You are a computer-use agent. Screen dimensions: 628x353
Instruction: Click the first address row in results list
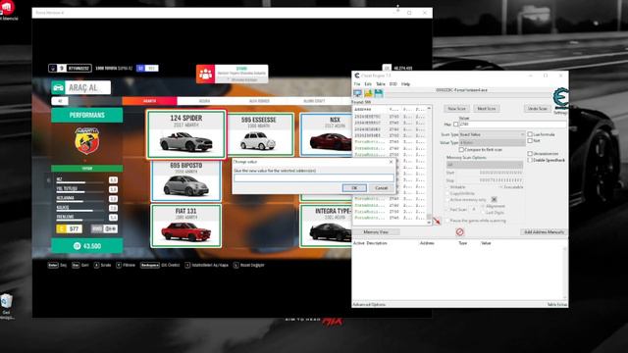pos(390,117)
